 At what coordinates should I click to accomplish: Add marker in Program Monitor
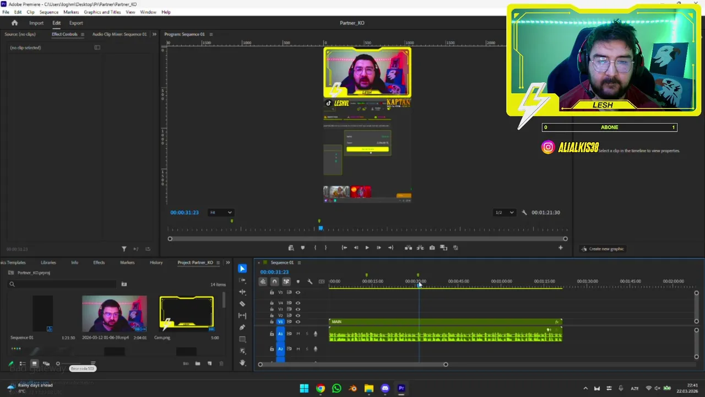[x=302, y=248]
